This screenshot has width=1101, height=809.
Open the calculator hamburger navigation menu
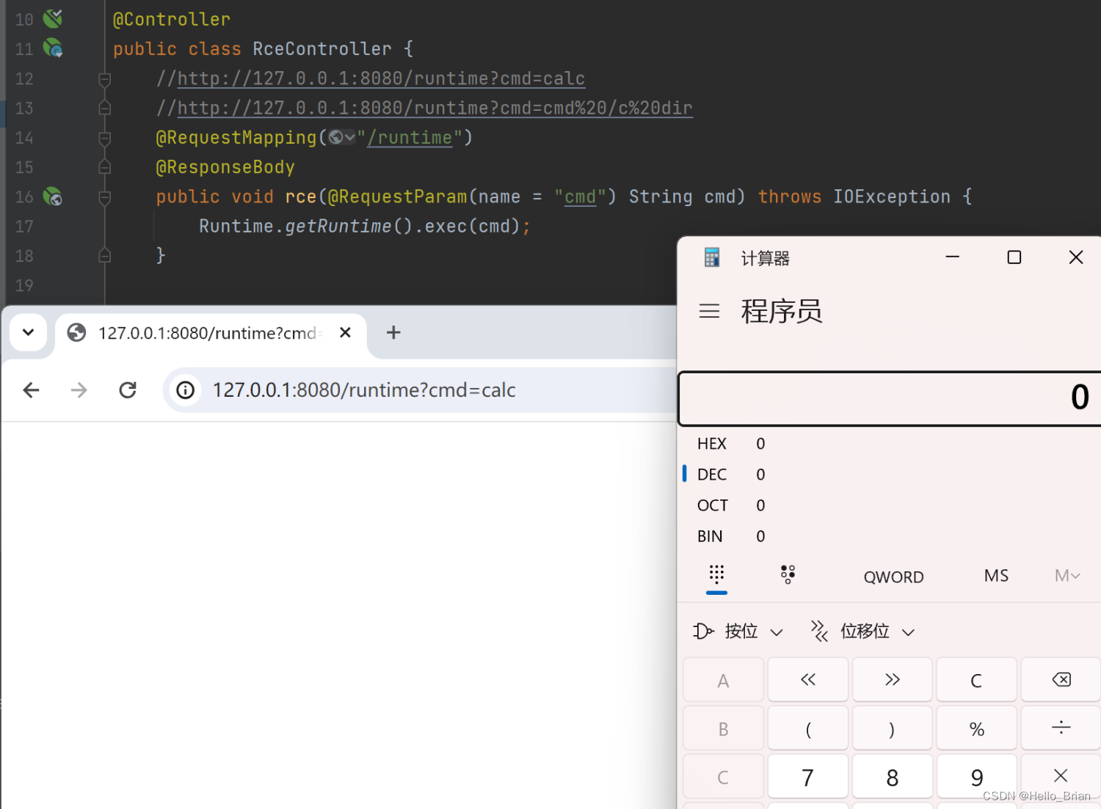tap(709, 311)
